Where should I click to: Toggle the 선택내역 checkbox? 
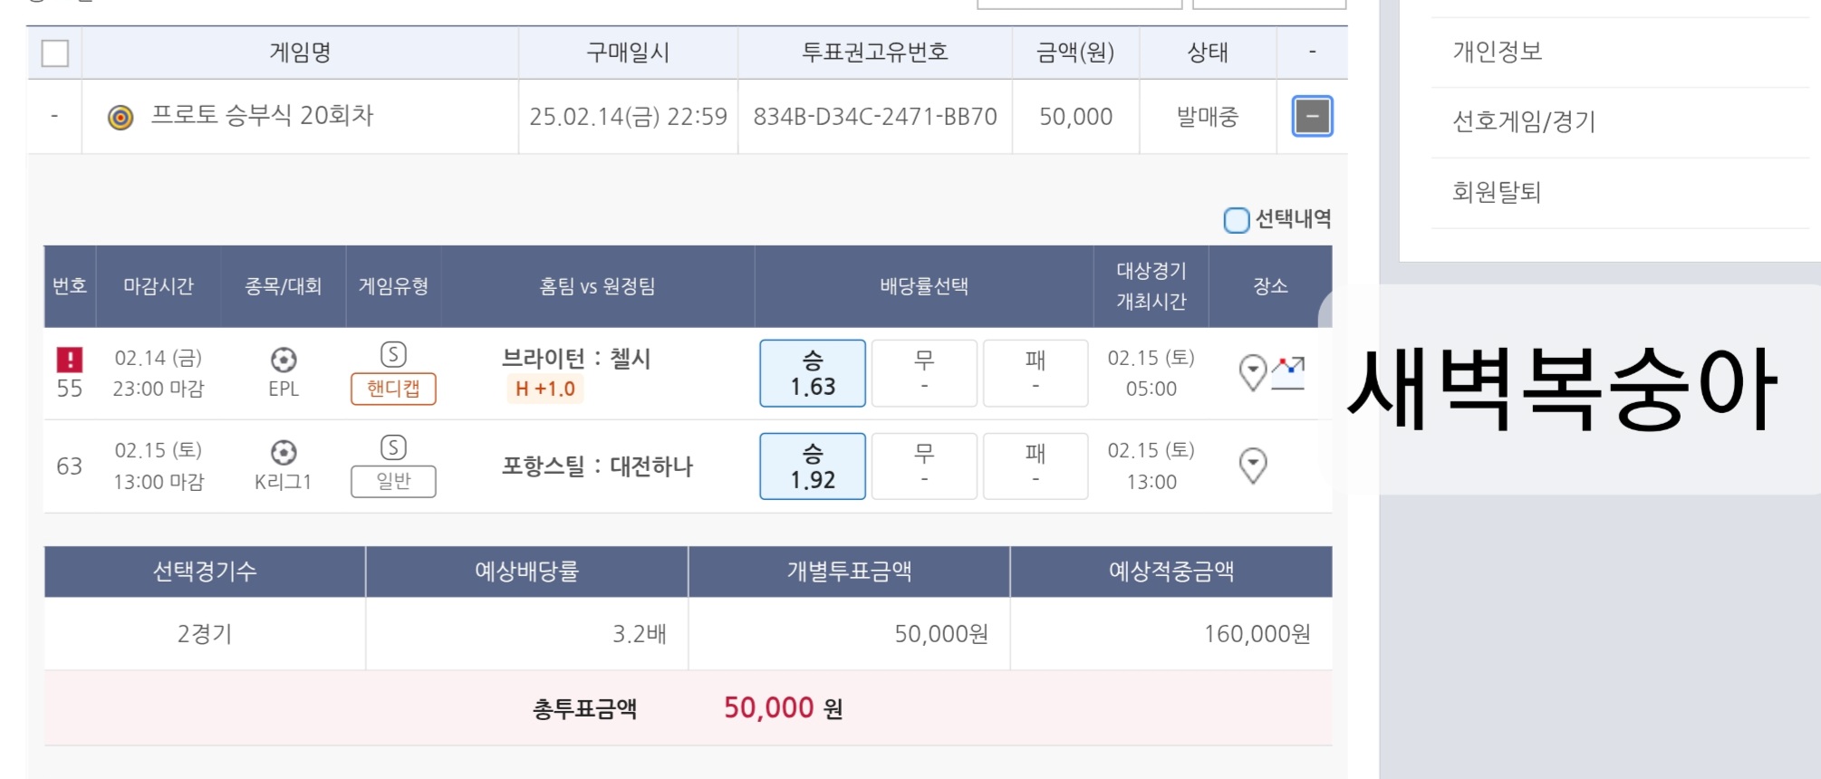1236,220
